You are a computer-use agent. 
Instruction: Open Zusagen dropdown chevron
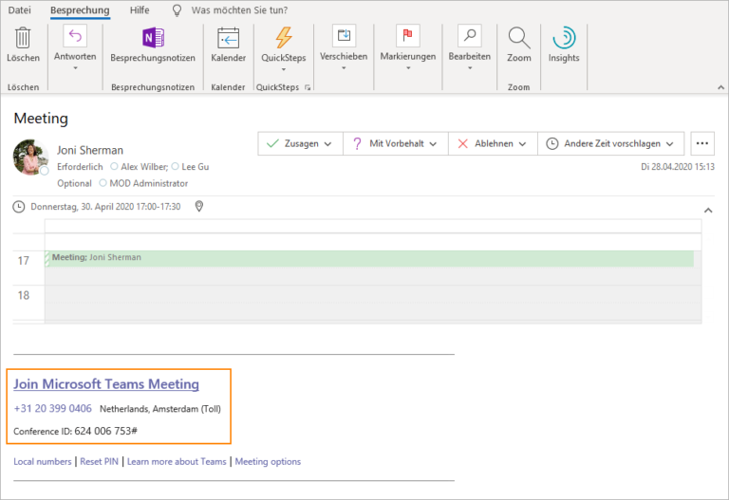(327, 144)
